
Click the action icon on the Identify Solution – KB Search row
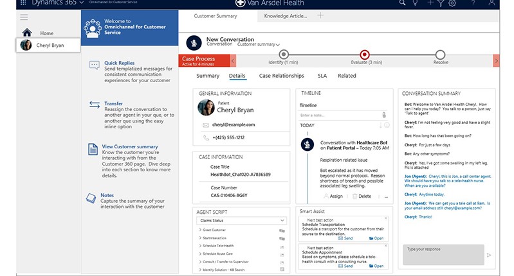(282, 270)
